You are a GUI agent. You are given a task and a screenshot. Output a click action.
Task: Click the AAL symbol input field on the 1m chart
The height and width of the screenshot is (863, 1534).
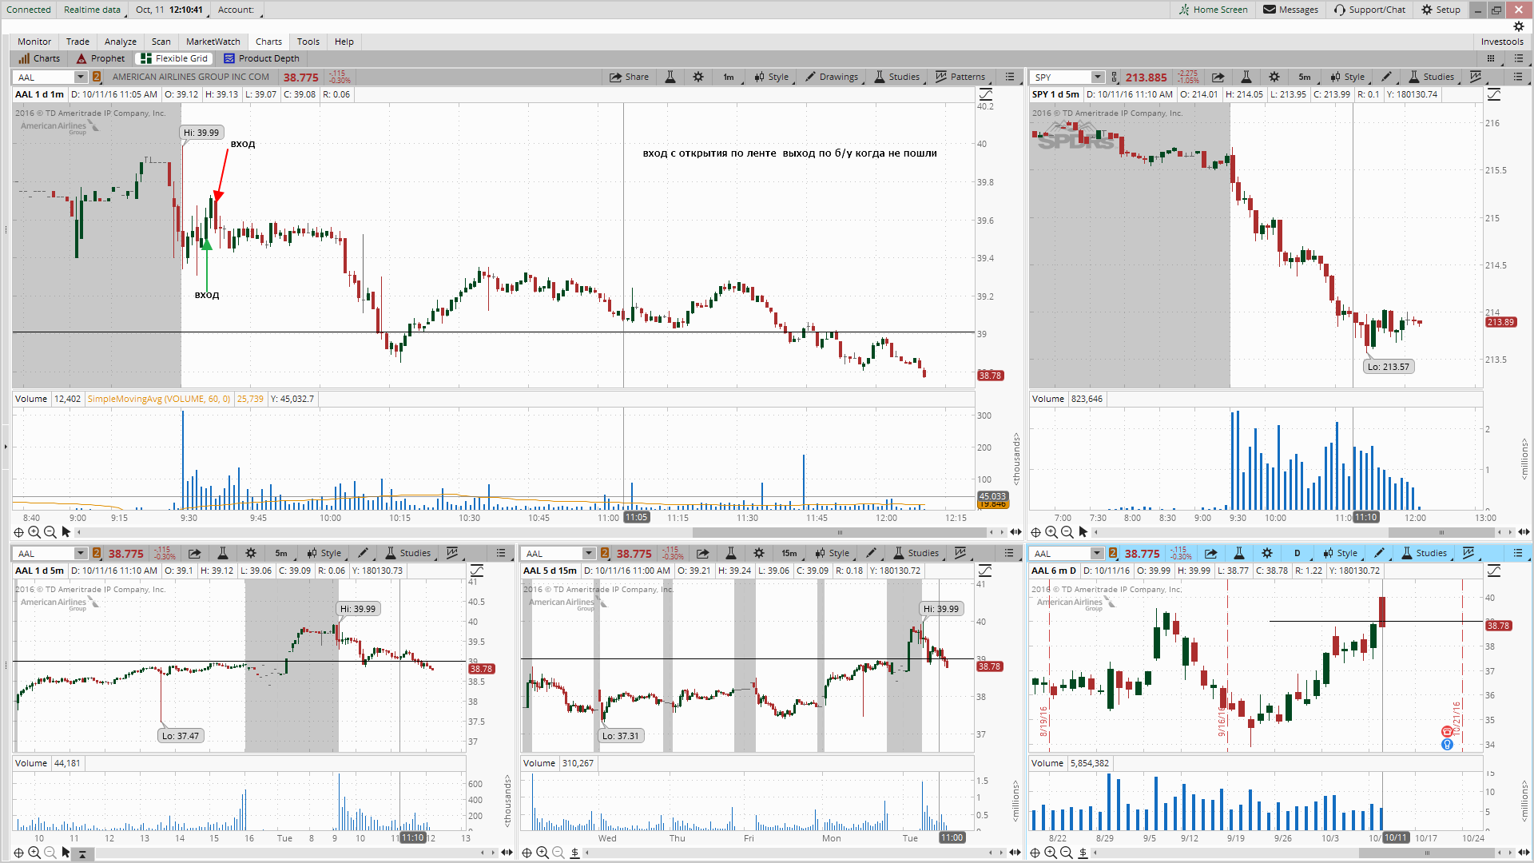point(44,77)
